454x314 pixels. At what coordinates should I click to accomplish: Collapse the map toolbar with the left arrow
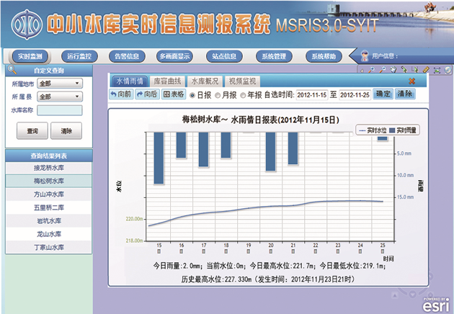tap(362, 71)
